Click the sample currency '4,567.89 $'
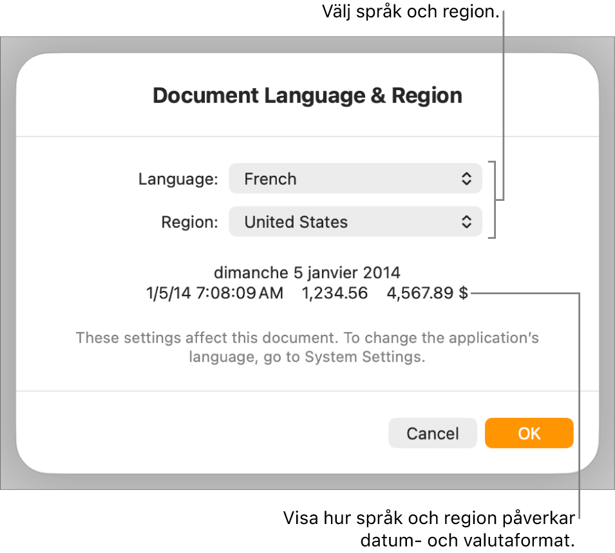The height and width of the screenshot is (553, 615). 428,293
